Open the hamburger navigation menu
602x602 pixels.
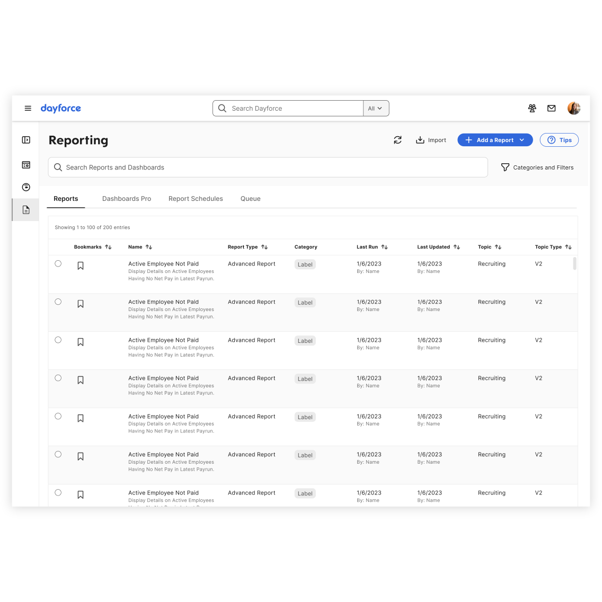pyautogui.click(x=28, y=108)
